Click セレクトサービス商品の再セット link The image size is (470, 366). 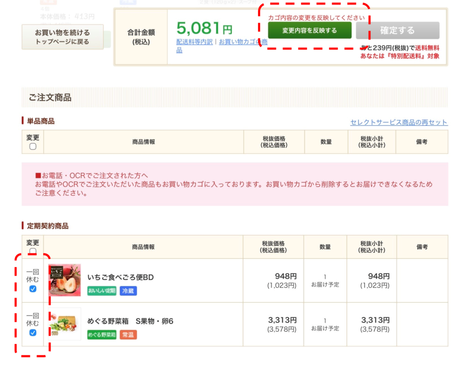coord(398,122)
